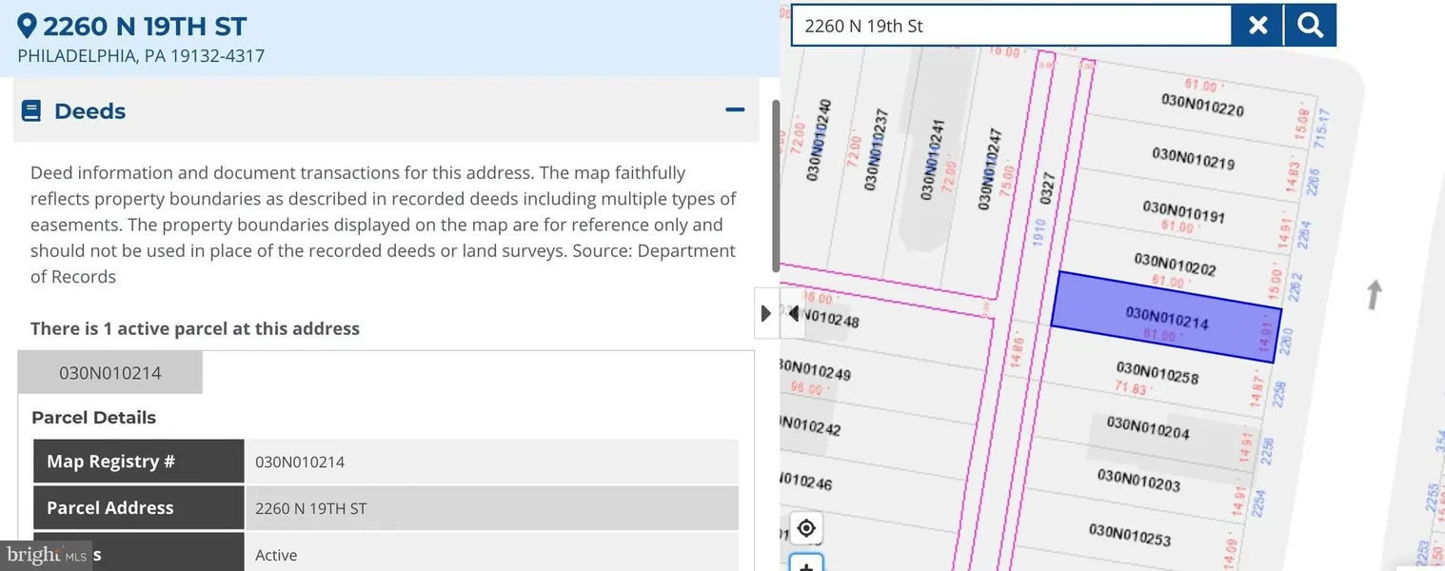
Task: Click inside the address search field
Action: pos(1009,26)
